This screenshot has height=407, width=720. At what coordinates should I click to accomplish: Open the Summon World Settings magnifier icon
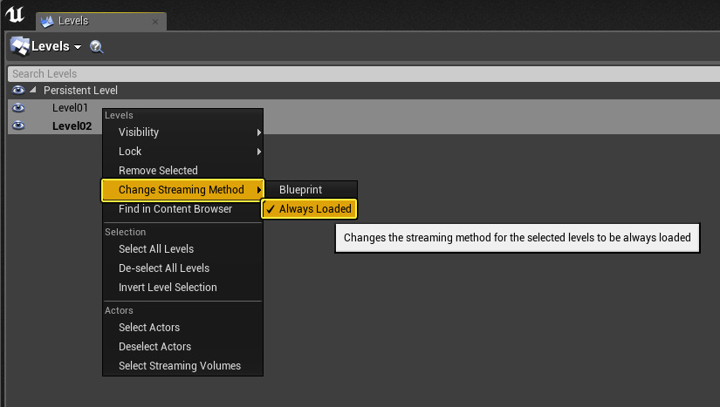[97, 47]
